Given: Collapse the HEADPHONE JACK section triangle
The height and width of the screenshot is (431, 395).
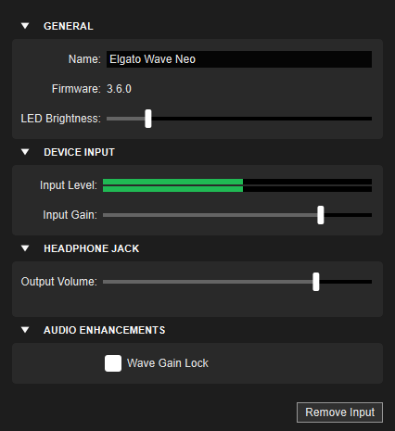Looking at the screenshot, I should point(25,248).
